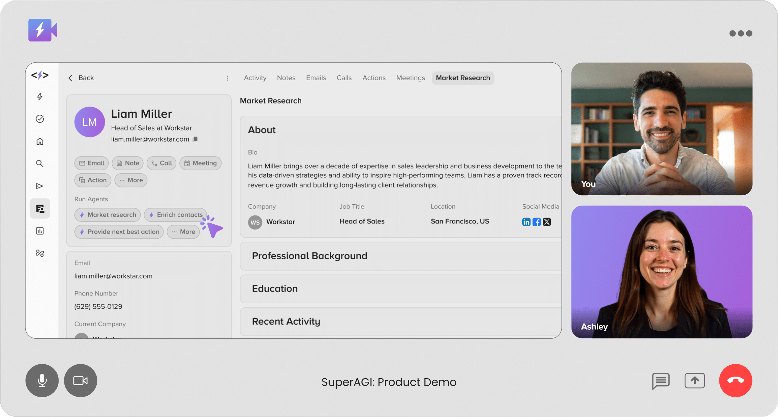Open the integrations squiggle sidebar icon
The width and height of the screenshot is (778, 417).
[40, 253]
